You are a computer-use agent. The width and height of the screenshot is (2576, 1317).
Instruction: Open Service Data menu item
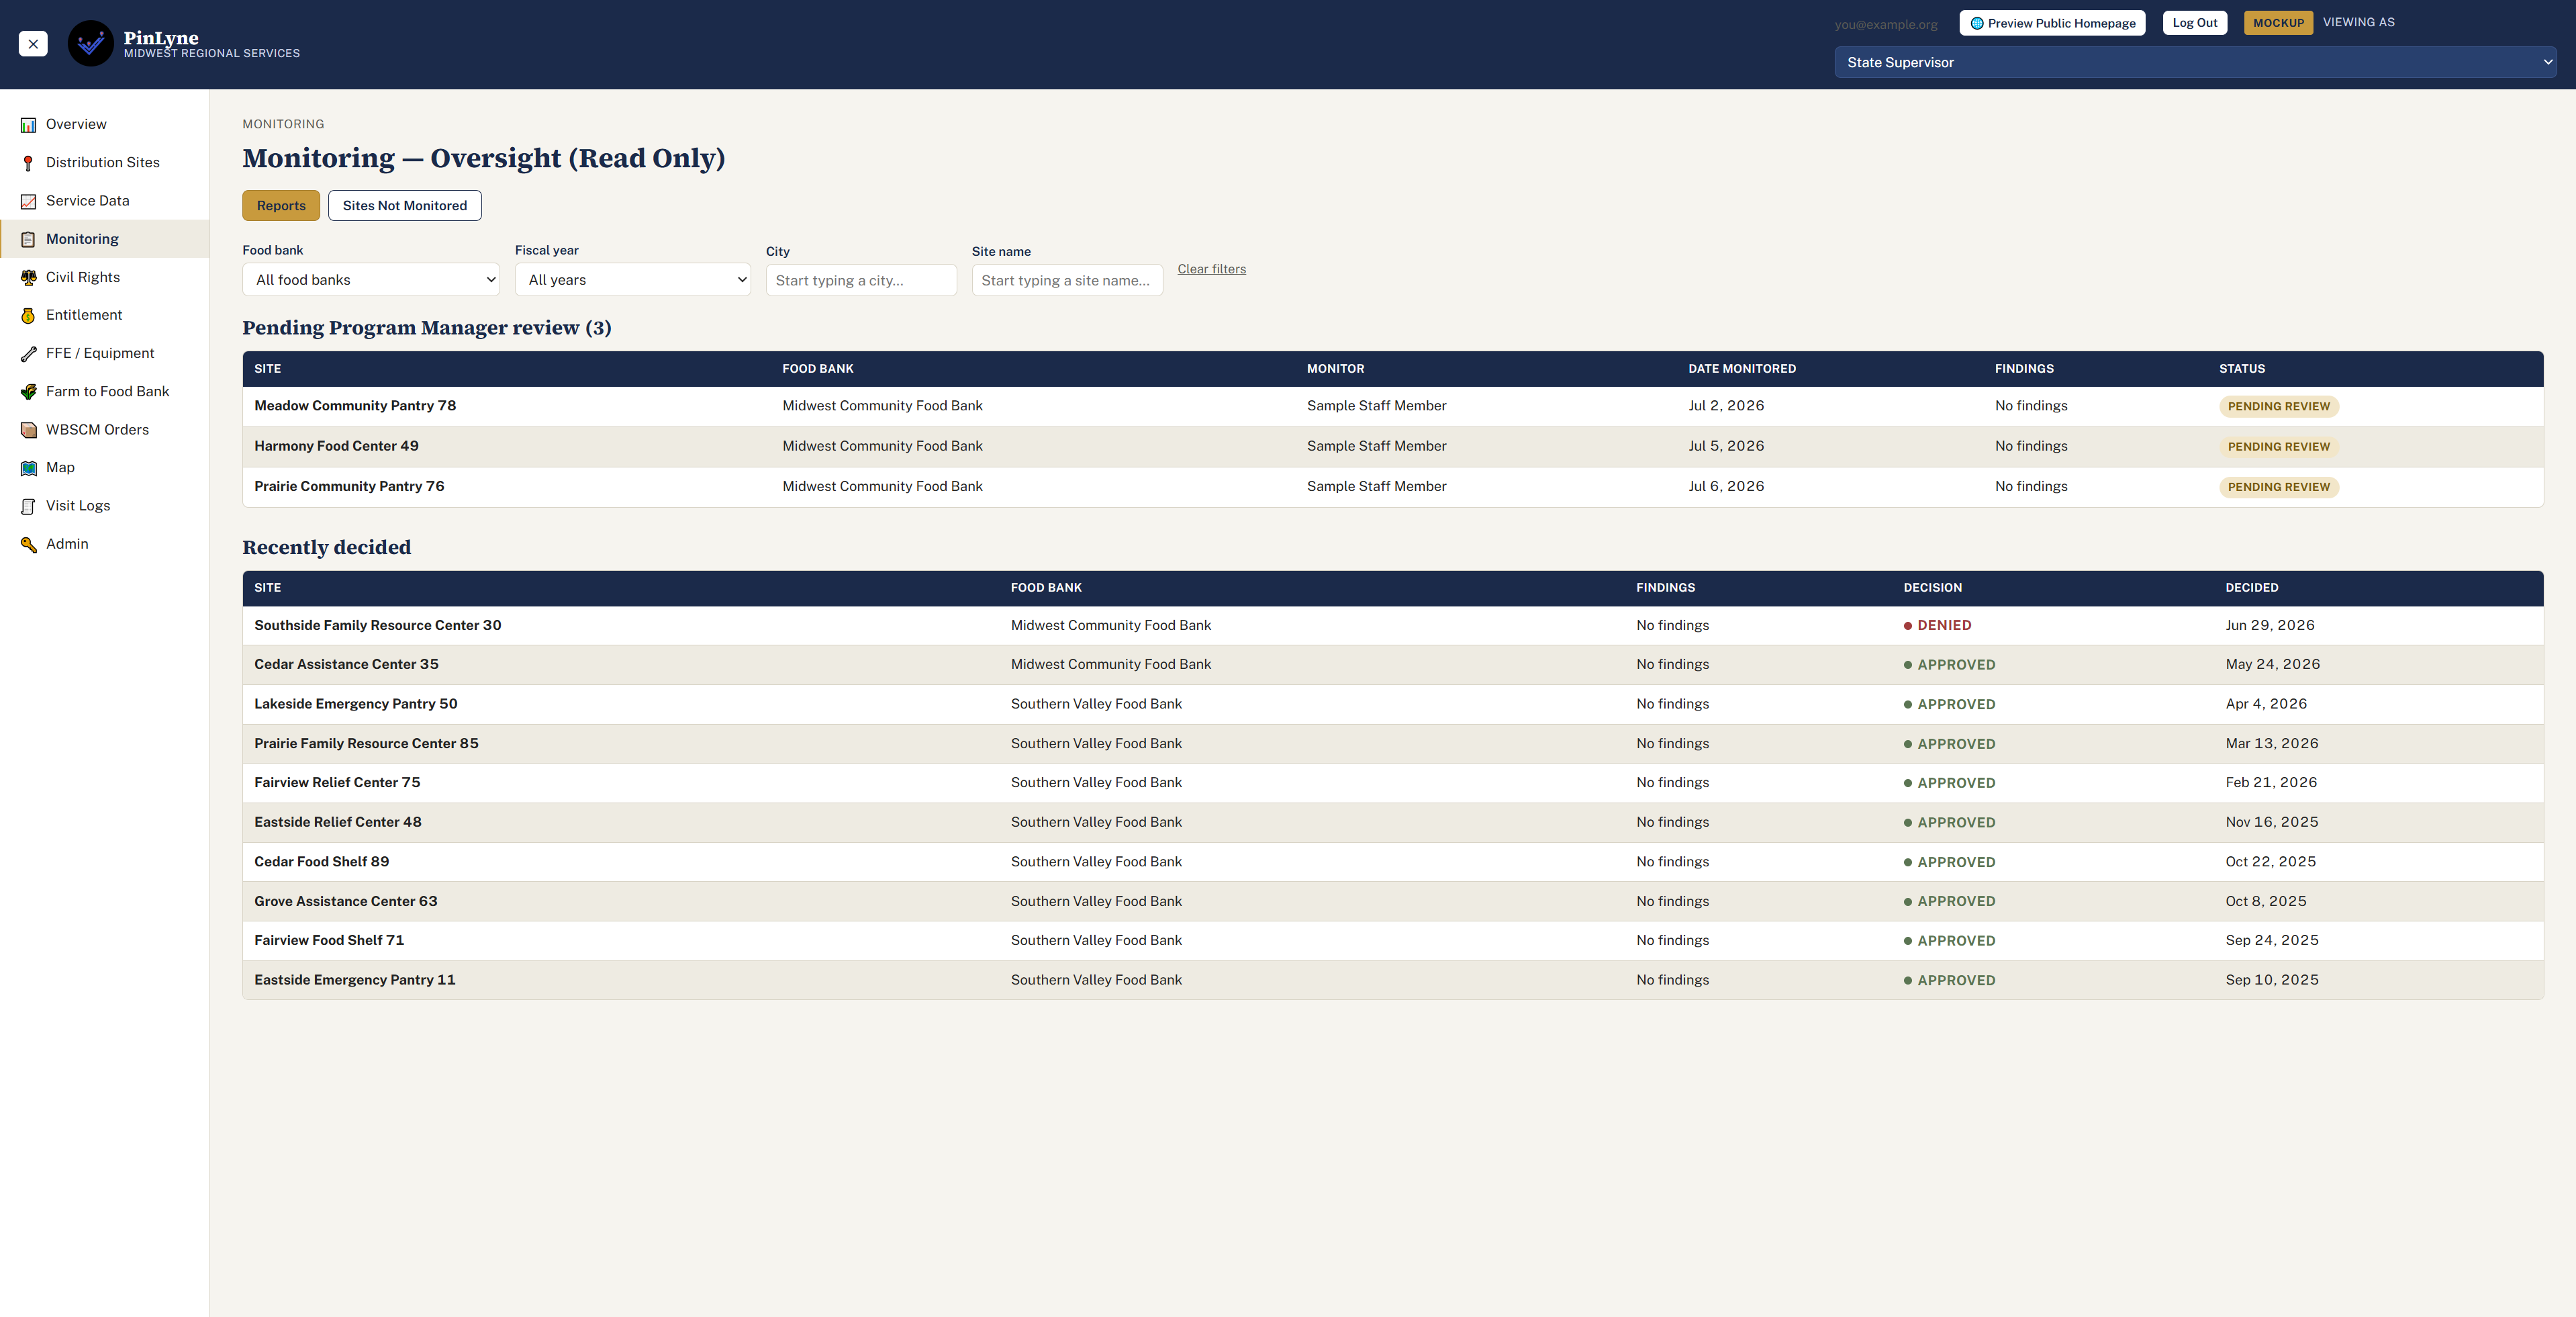pos(104,201)
